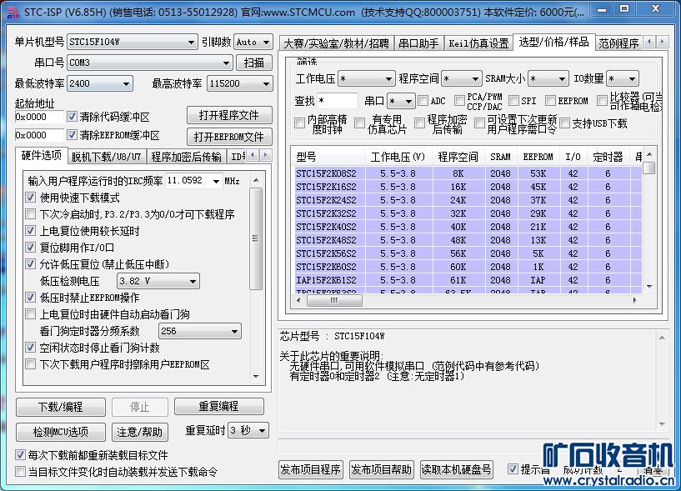Switch to 程序加密后传输 tab
This screenshot has height=491, width=681.
pyautogui.click(x=187, y=157)
